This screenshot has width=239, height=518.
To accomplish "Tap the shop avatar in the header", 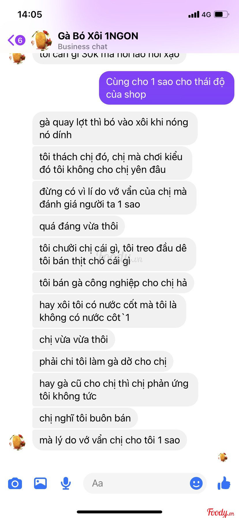I will [x=42, y=40].
